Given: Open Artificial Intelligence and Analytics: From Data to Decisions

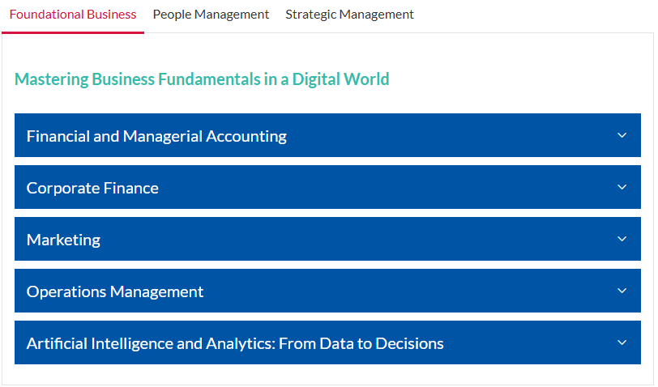Looking at the screenshot, I should (235, 343).
